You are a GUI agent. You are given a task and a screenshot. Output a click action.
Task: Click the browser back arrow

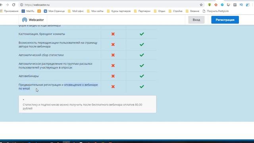pyautogui.click(x=1, y=5)
